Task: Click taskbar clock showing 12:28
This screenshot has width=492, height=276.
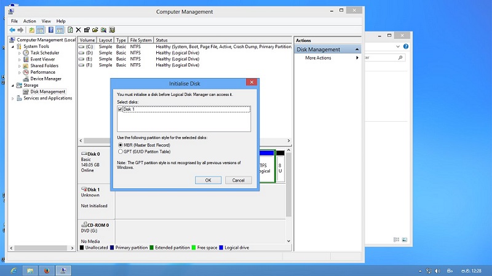Action: [471, 270]
